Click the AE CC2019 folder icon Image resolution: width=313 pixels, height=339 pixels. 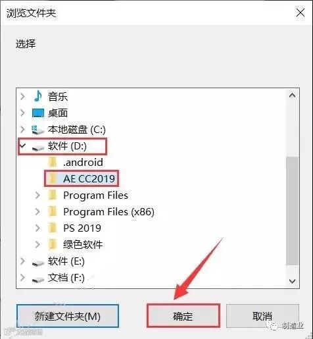click(53, 178)
